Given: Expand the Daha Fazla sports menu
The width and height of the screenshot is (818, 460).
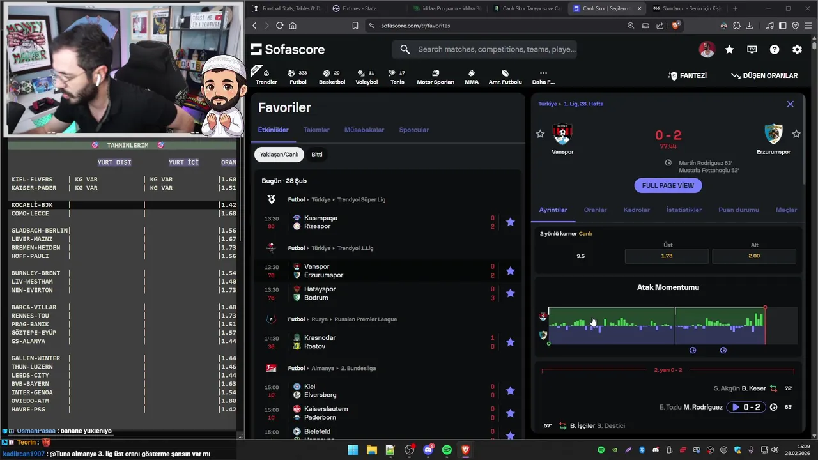Looking at the screenshot, I should tap(543, 77).
